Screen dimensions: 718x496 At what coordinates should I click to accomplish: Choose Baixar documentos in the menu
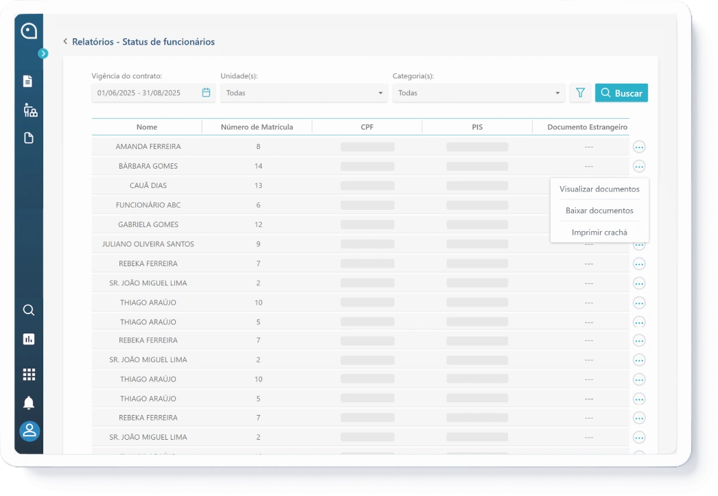(599, 211)
